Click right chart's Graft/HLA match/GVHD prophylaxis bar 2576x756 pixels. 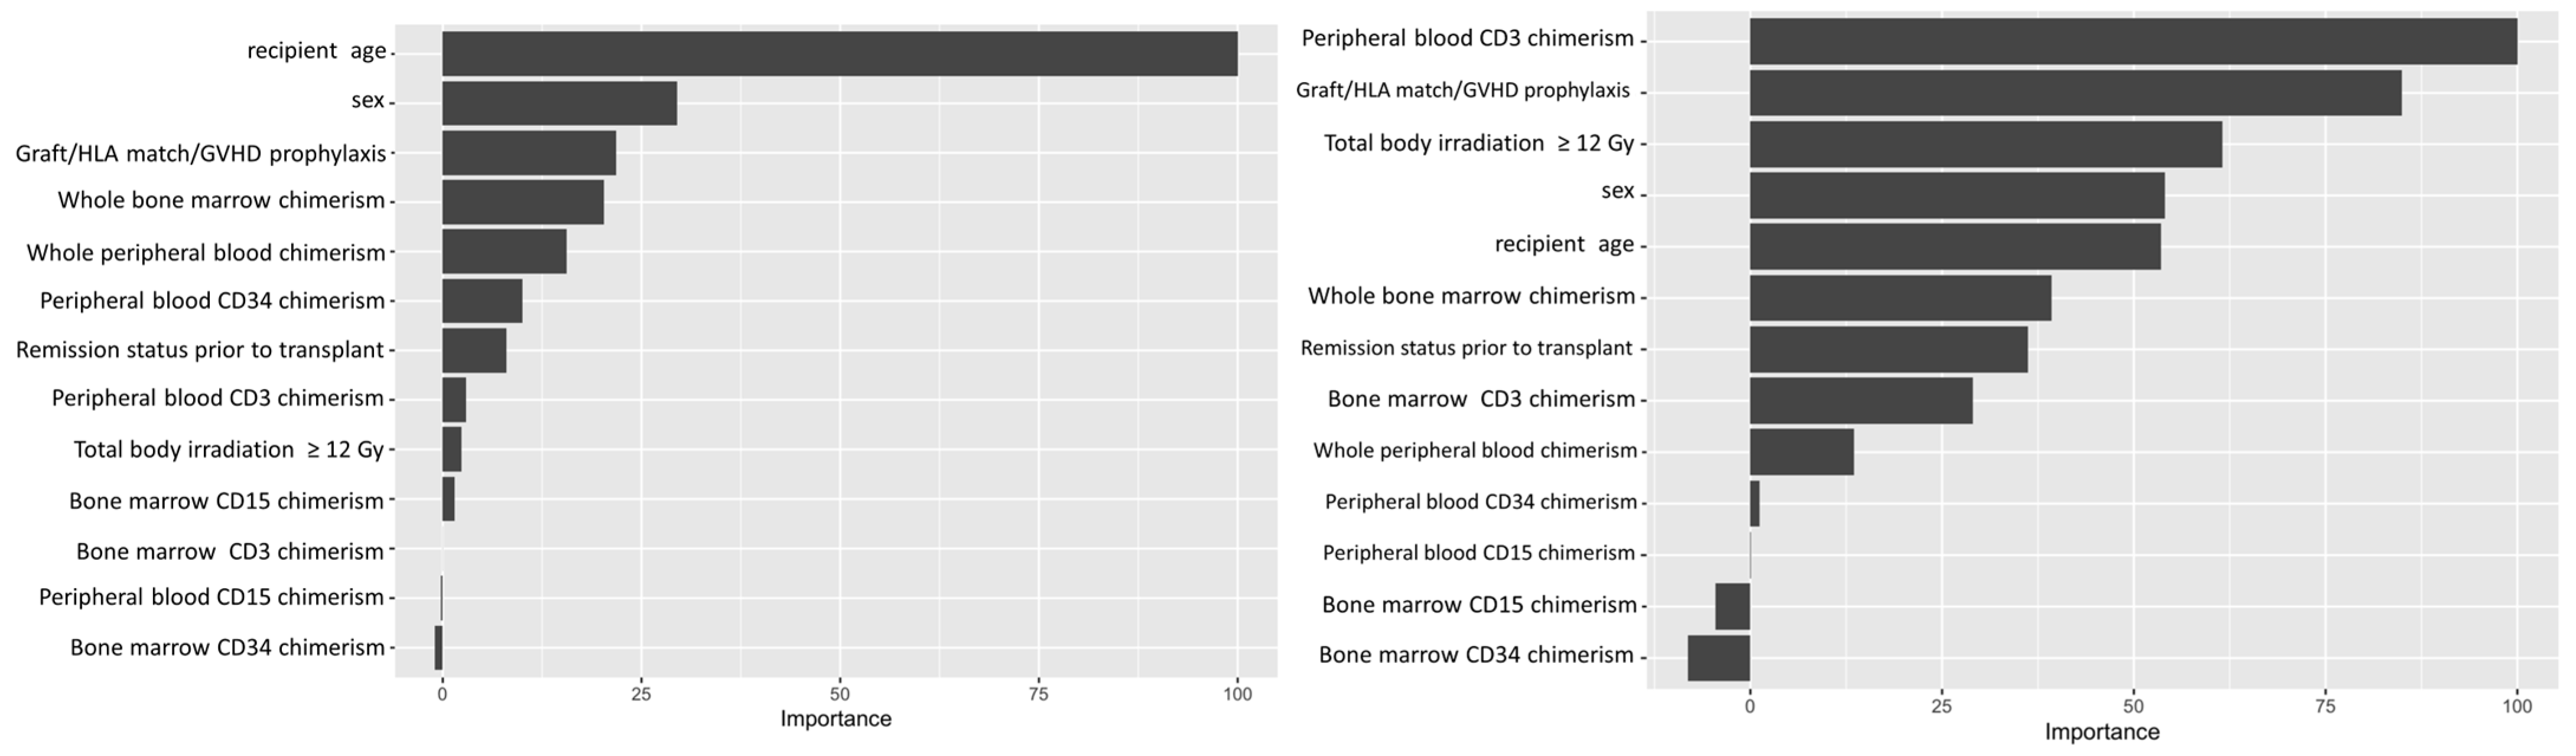click(2075, 92)
